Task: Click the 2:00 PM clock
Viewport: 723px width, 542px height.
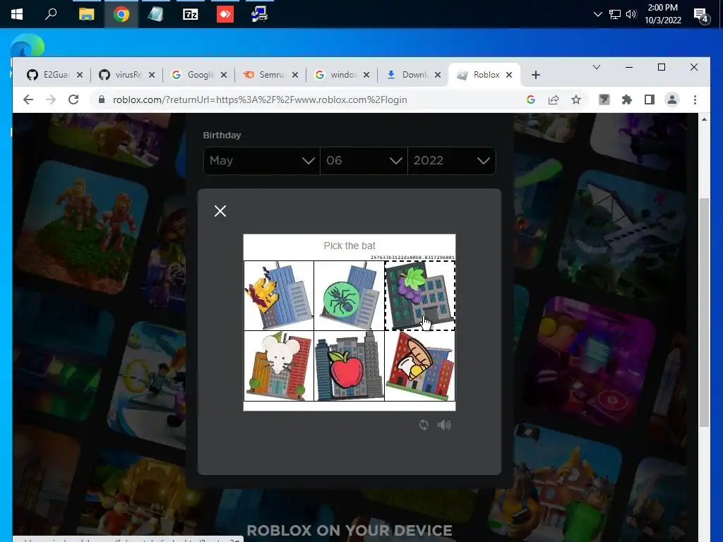Action: coord(662,8)
